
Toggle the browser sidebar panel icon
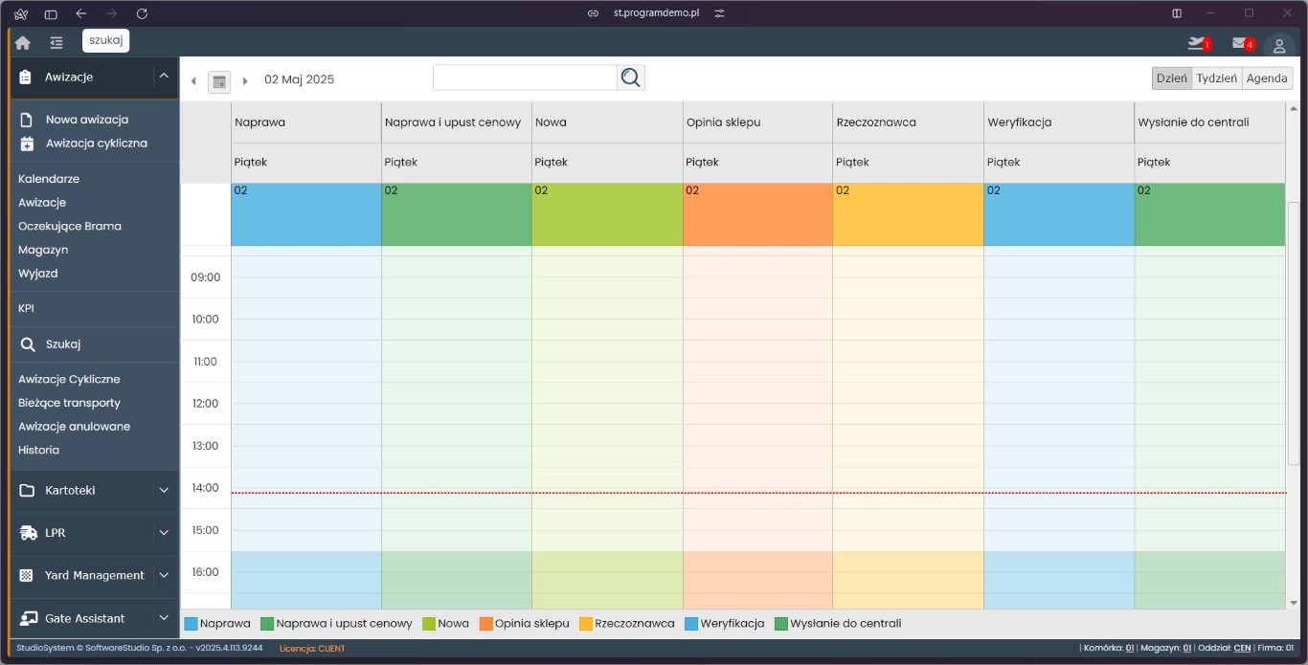coord(51,13)
